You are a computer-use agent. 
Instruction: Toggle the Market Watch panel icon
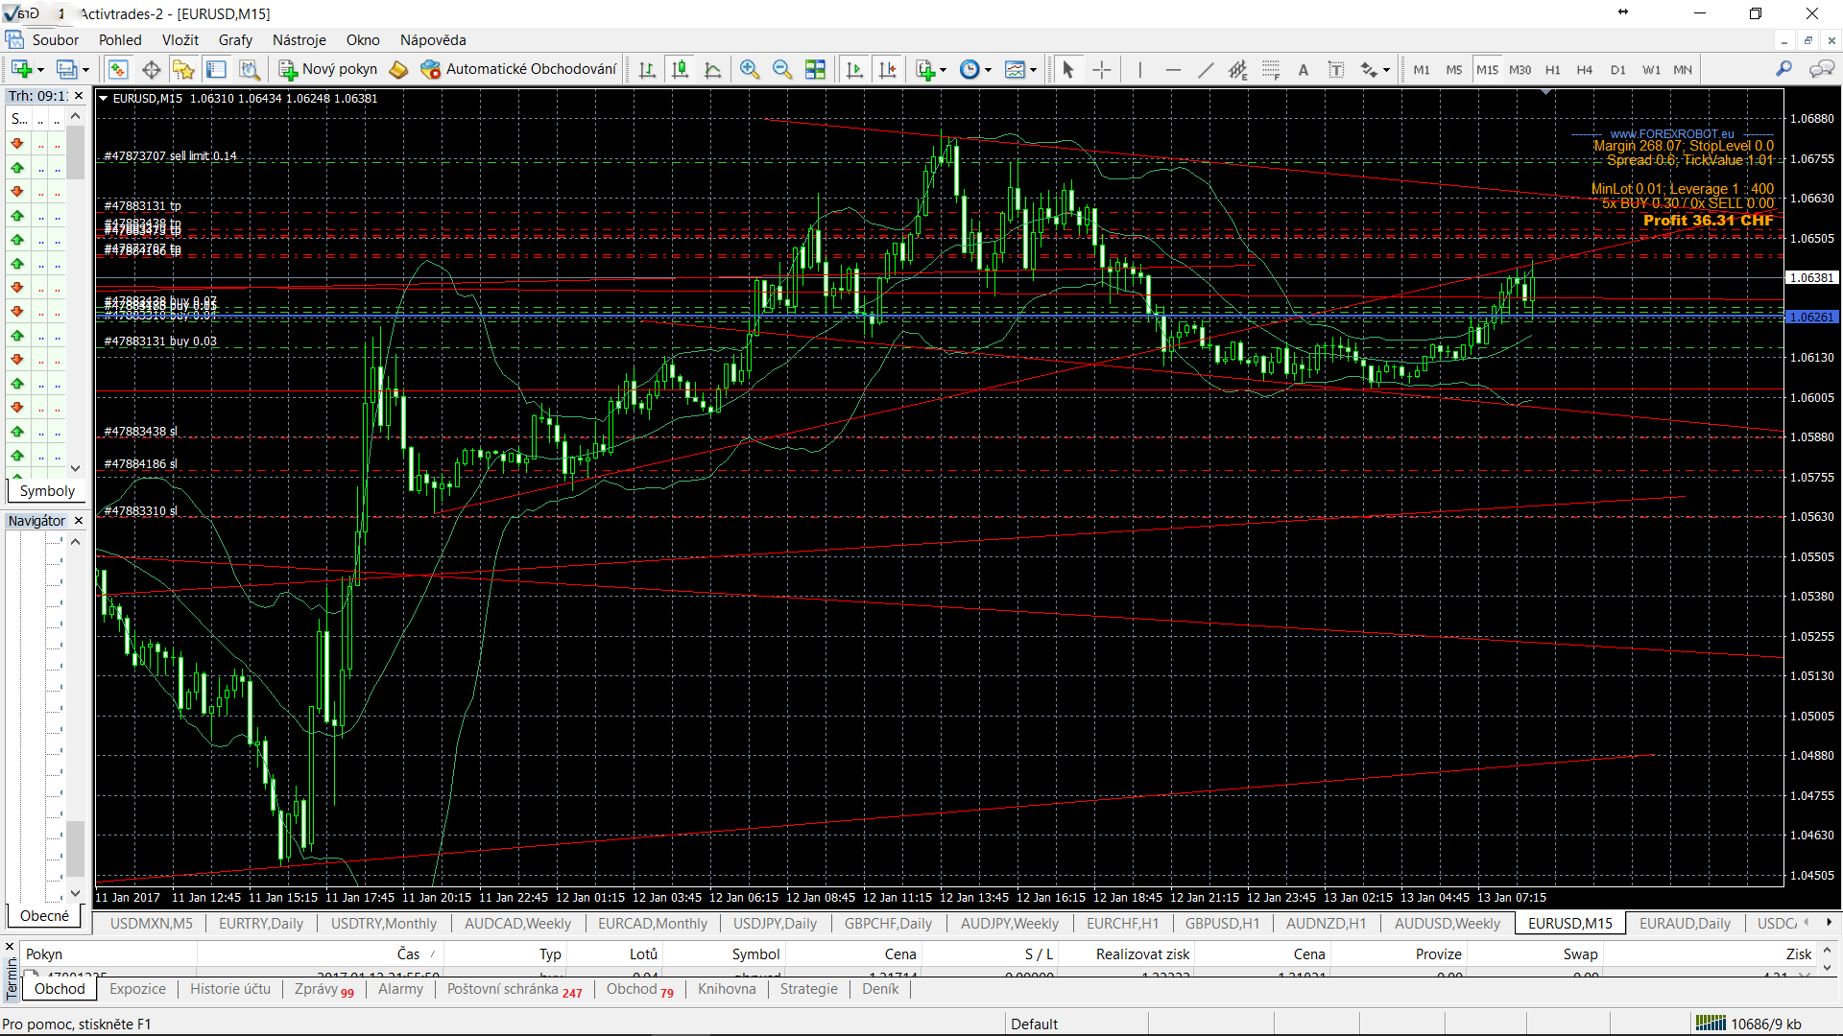(x=118, y=69)
